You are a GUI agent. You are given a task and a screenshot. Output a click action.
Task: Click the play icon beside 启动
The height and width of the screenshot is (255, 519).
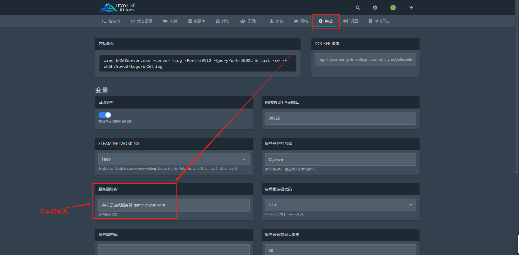pyautogui.click(x=321, y=21)
